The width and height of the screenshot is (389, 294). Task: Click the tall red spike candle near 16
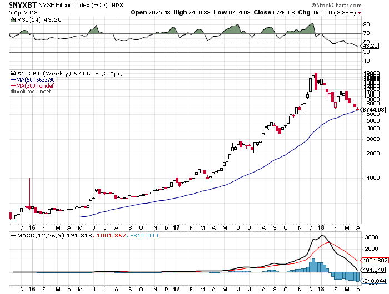pyautogui.click(x=30, y=194)
